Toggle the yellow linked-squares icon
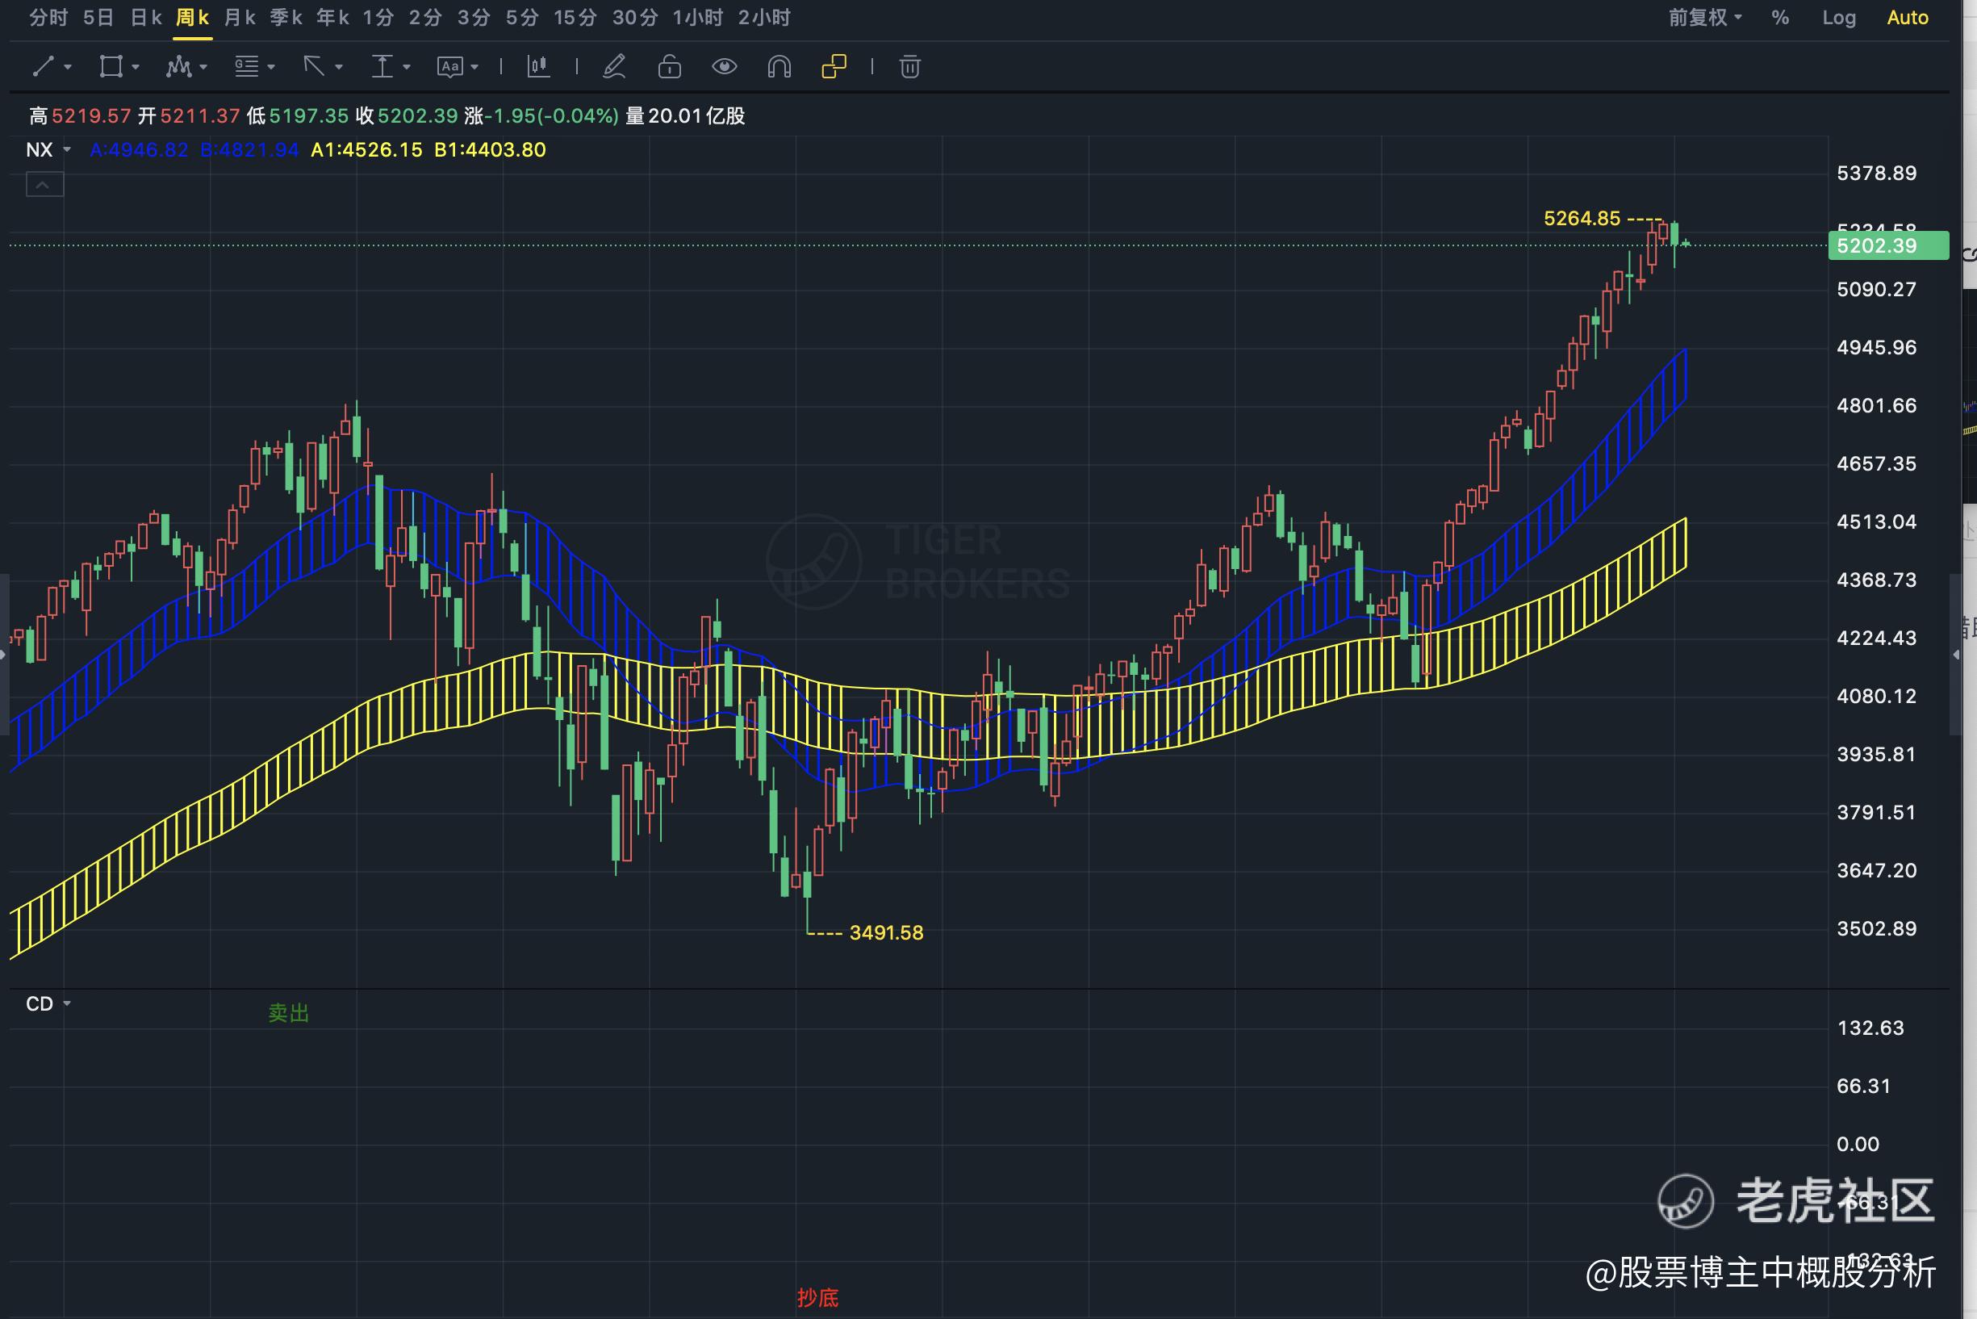Viewport: 1977px width, 1319px height. 834,66
